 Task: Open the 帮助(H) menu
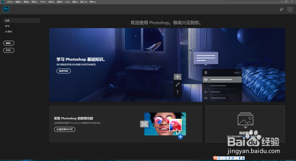click(93, 2)
